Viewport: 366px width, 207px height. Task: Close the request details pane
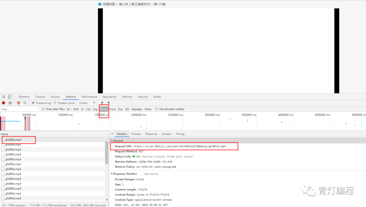(x=112, y=134)
